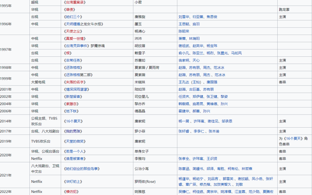The height and width of the screenshot is (195, 312).
Task: Select the 1997年 year cell
Action: click(x=15, y=49)
